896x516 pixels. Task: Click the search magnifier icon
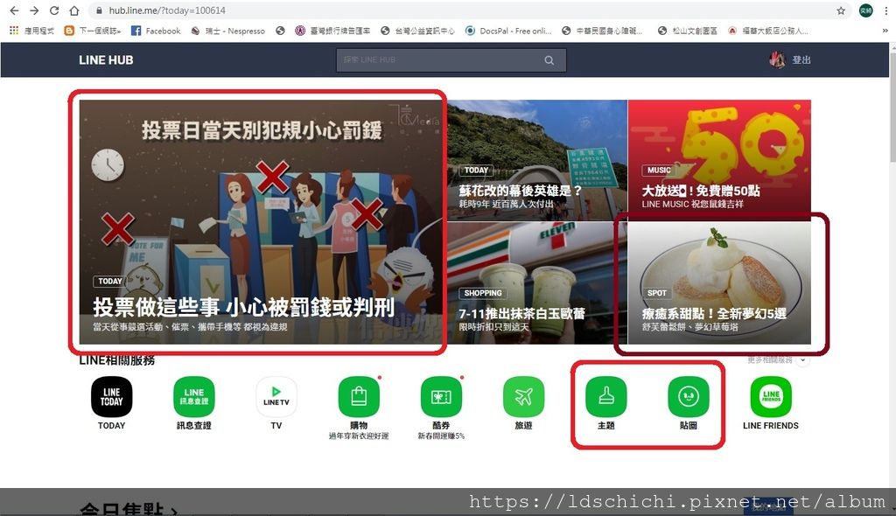pyautogui.click(x=549, y=60)
